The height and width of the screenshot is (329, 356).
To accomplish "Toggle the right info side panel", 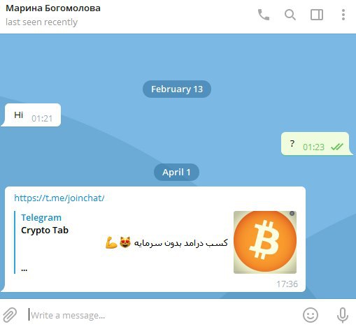I will [x=317, y=15].
